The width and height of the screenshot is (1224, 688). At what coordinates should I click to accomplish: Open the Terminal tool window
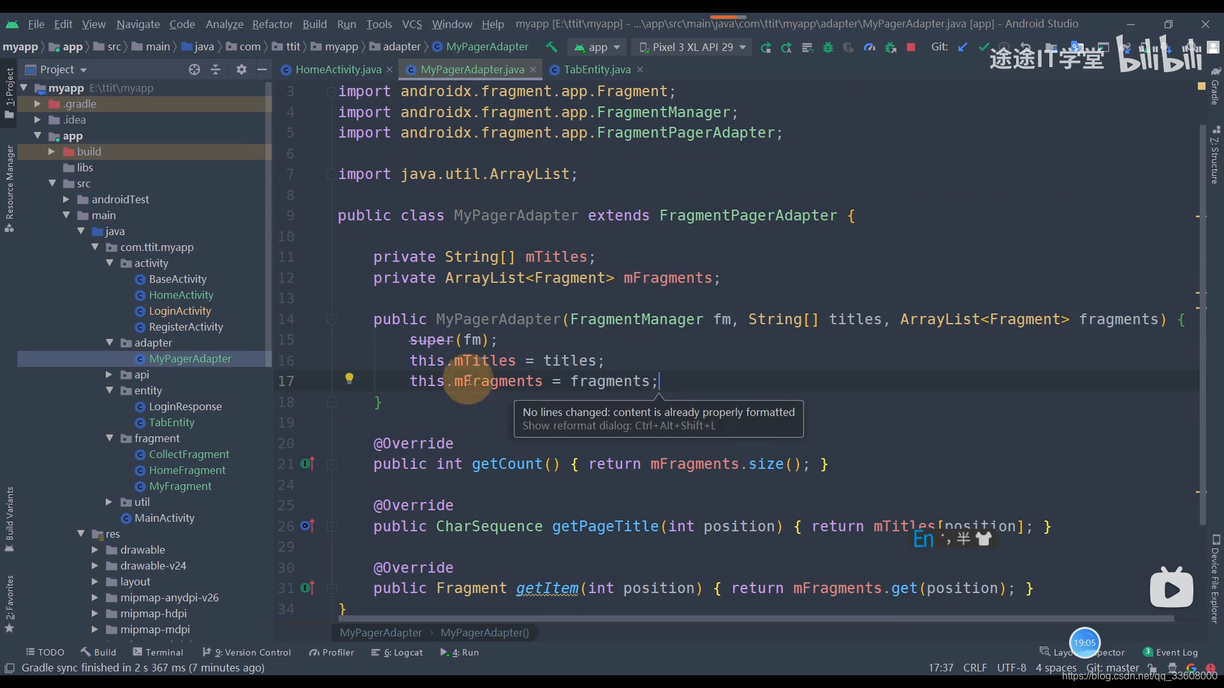point(157,652)
